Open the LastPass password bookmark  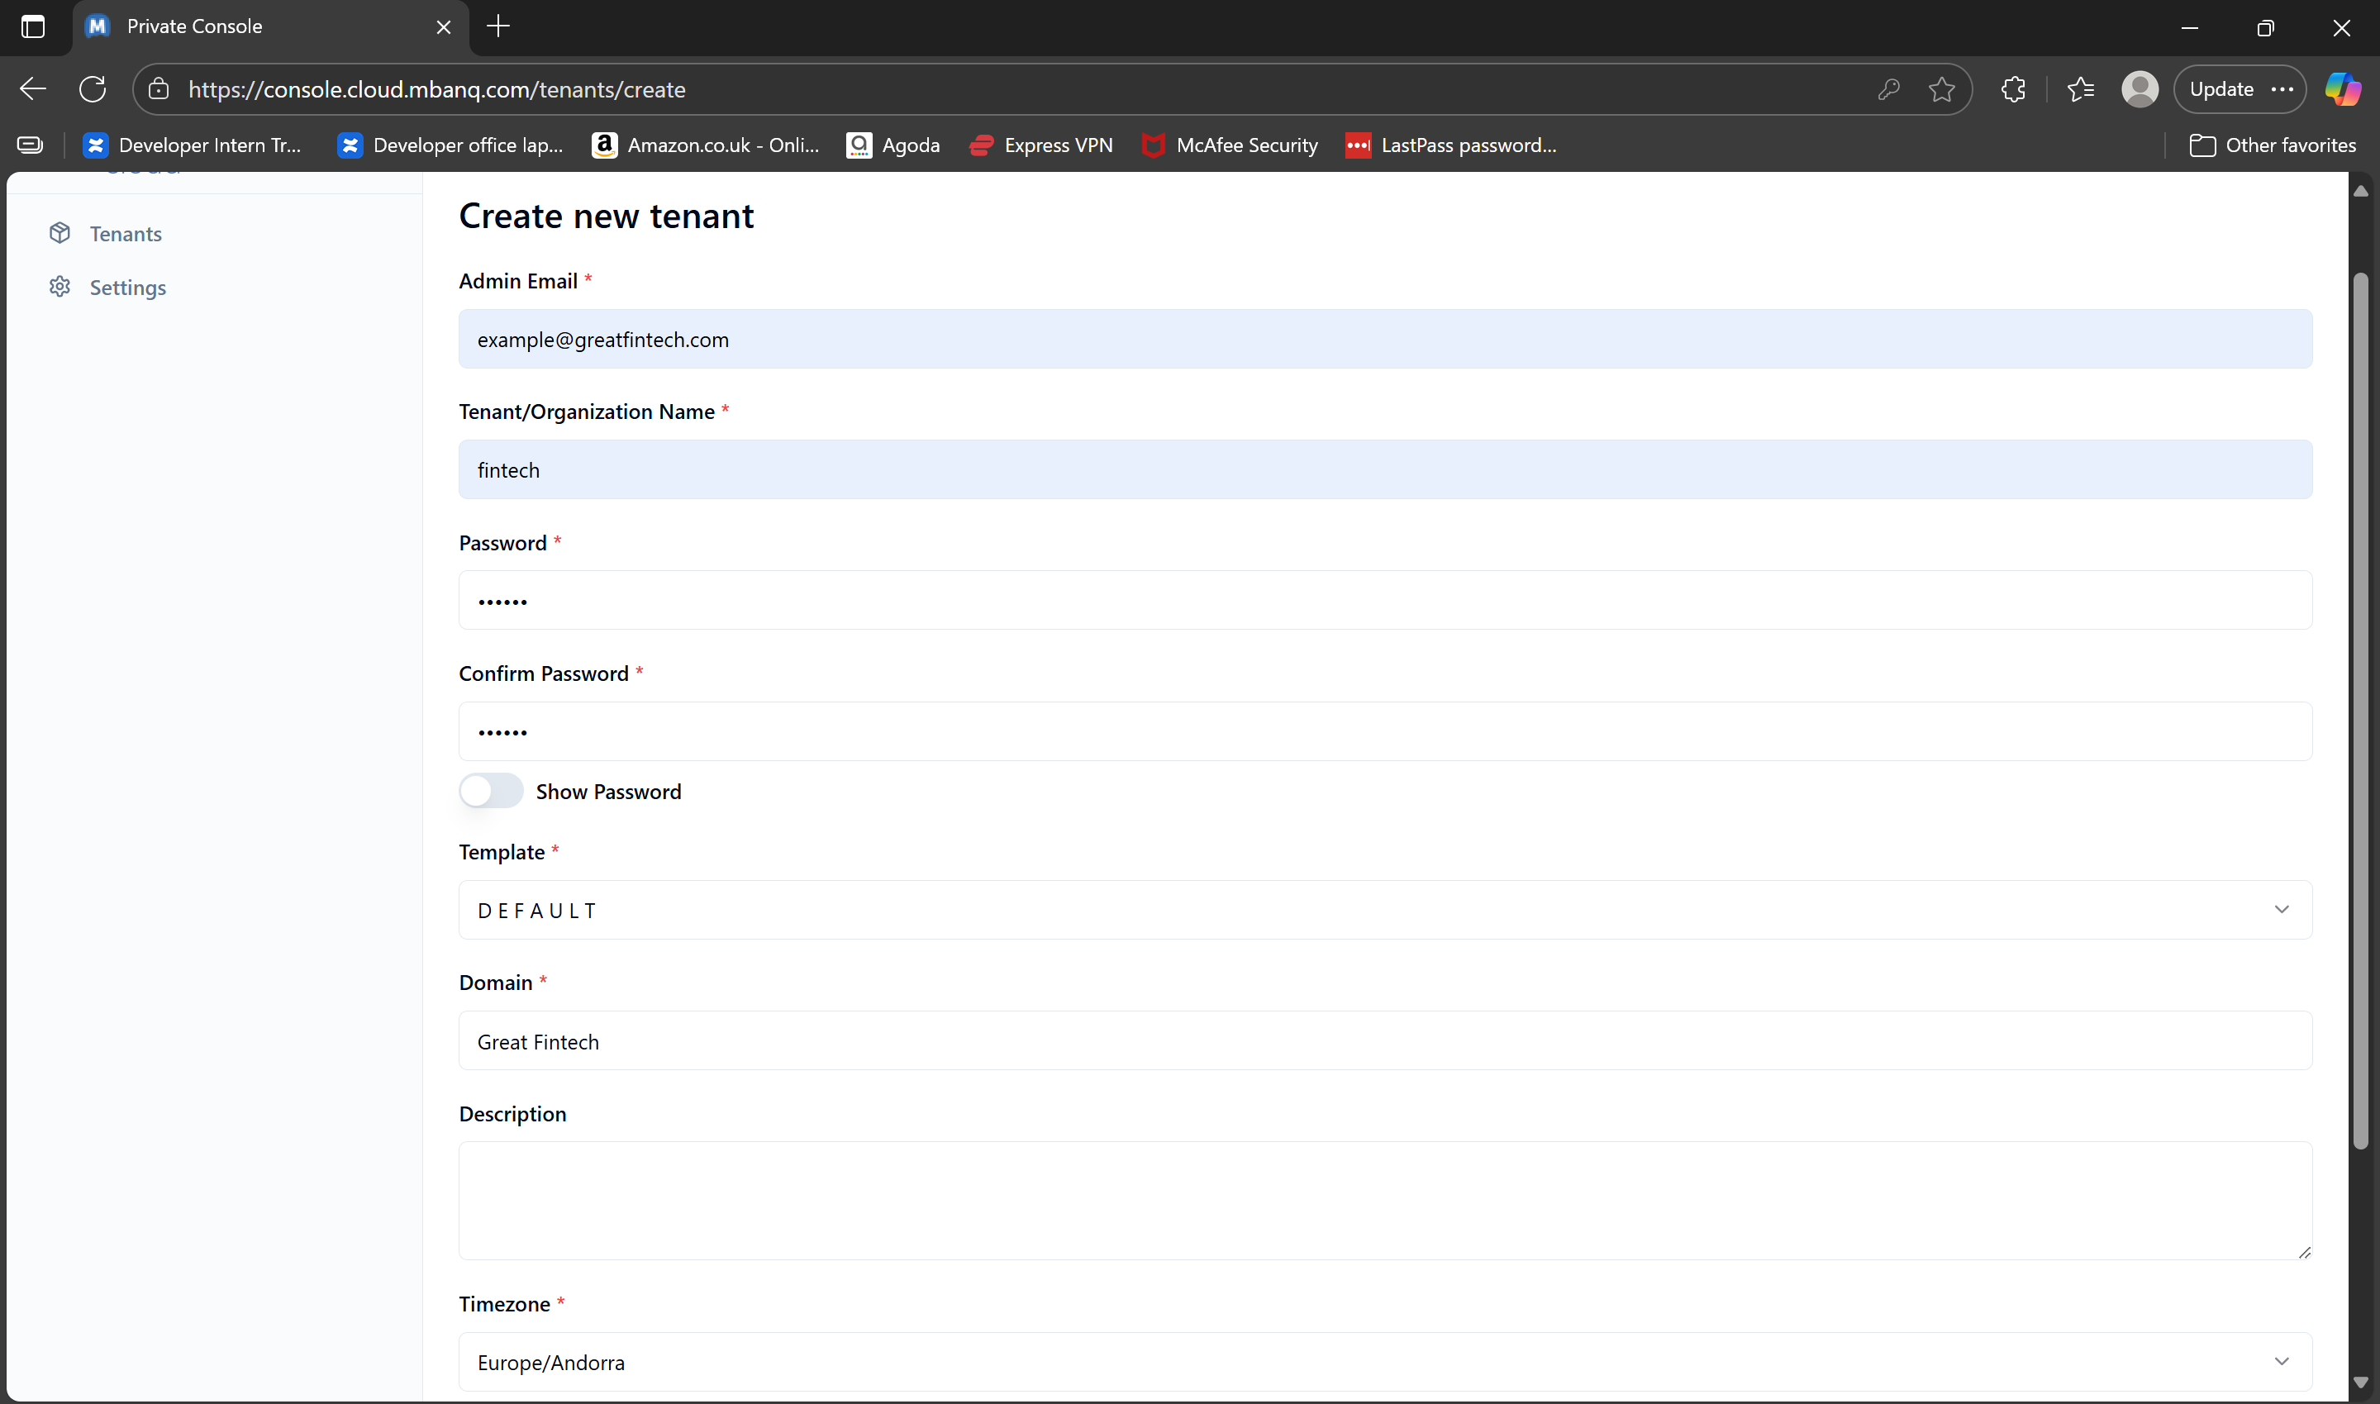point(1451,145)
